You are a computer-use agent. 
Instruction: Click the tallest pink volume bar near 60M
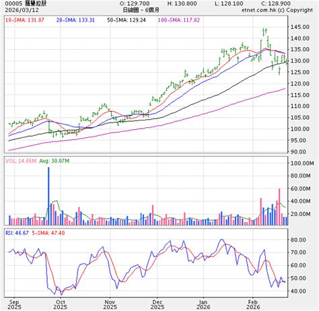tap(279, 207)
